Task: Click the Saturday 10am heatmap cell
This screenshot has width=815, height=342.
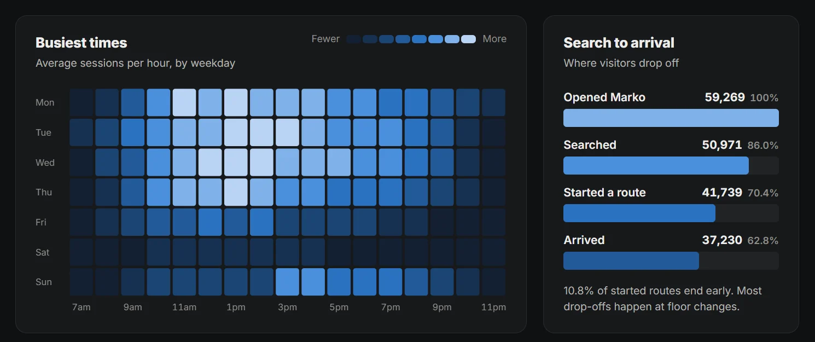Action: tap(159, 252)
